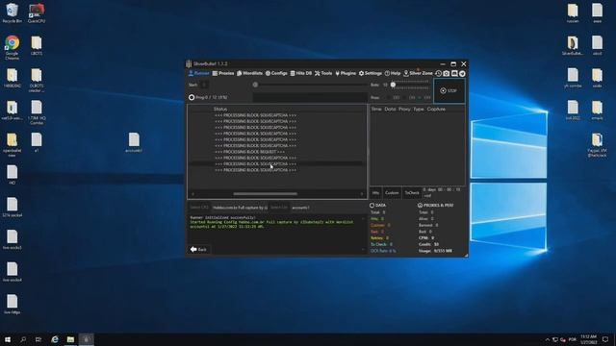Show hidden system tray icons

(x=548, y=339)
